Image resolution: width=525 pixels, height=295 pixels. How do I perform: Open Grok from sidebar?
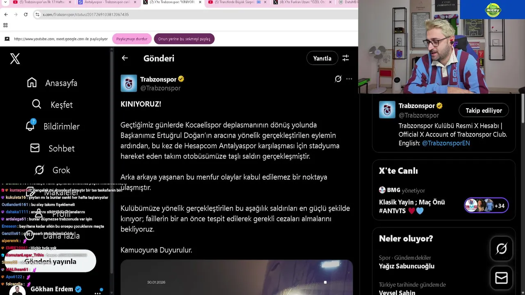(52, 170)
